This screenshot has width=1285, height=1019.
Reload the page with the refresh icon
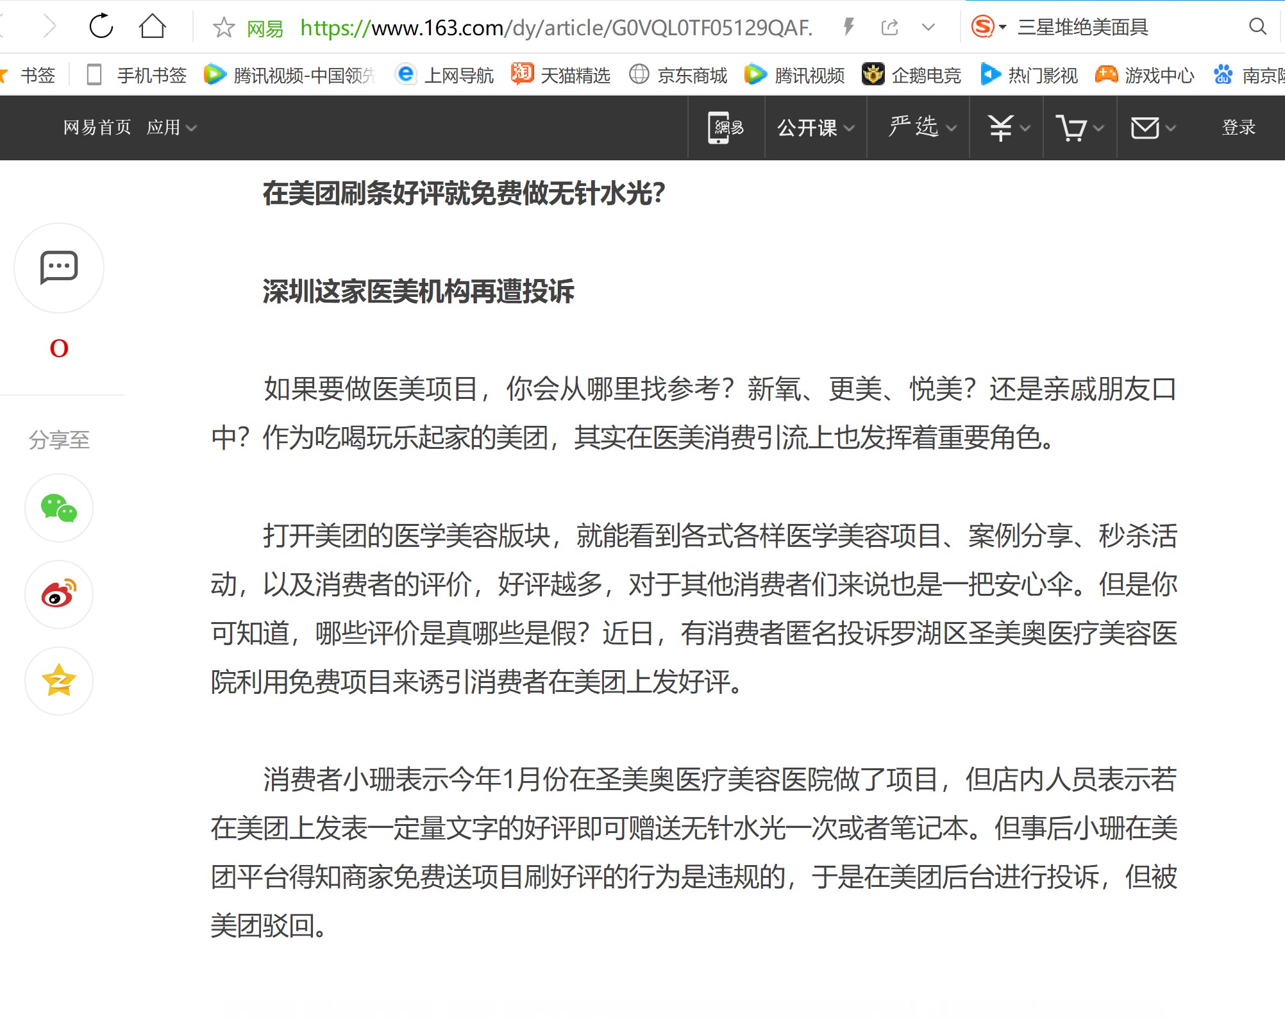click(101, 27)
